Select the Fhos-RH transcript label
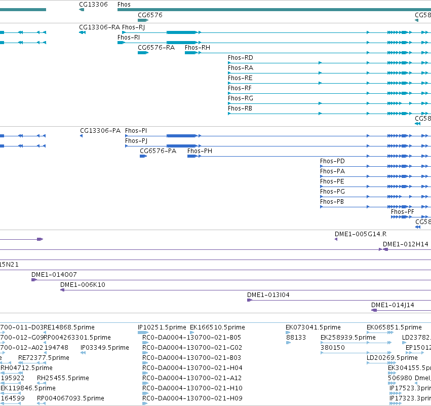 198,48
